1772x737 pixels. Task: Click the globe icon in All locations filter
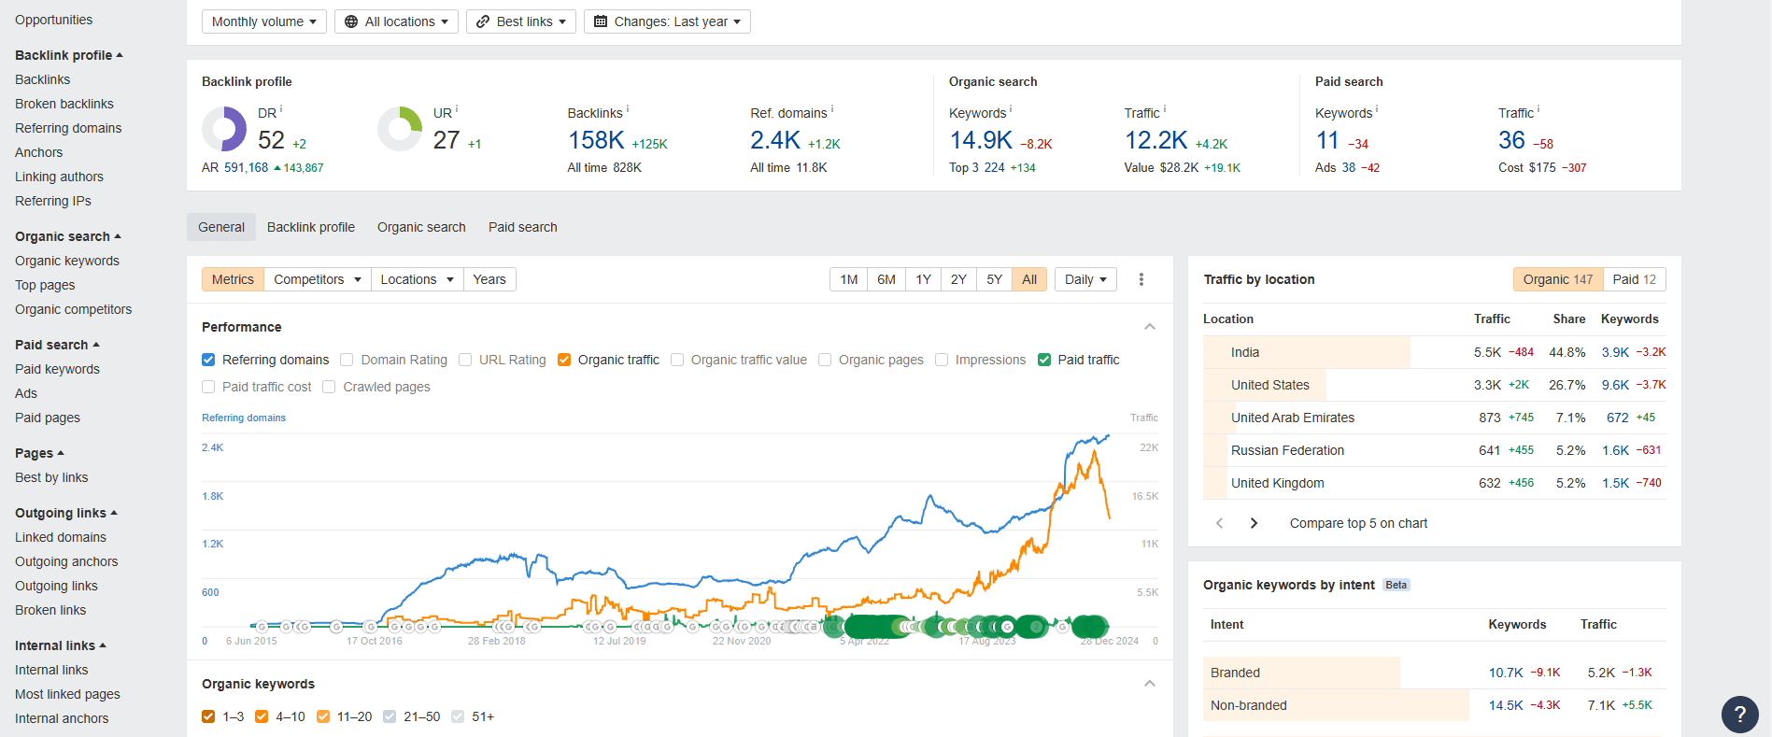tap(351, 21)
